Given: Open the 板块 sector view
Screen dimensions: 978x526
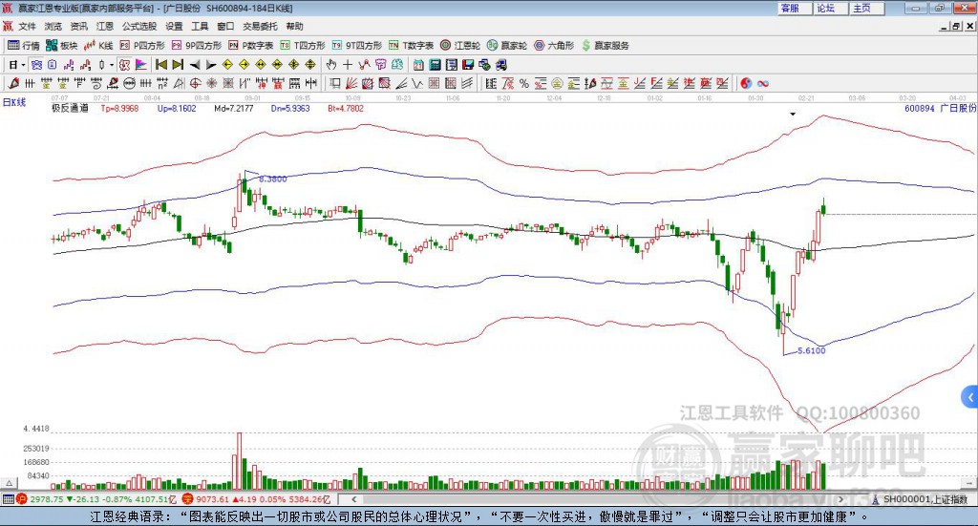Looking at the screenshot, I should pyautogui.click(x=62, y=46).
